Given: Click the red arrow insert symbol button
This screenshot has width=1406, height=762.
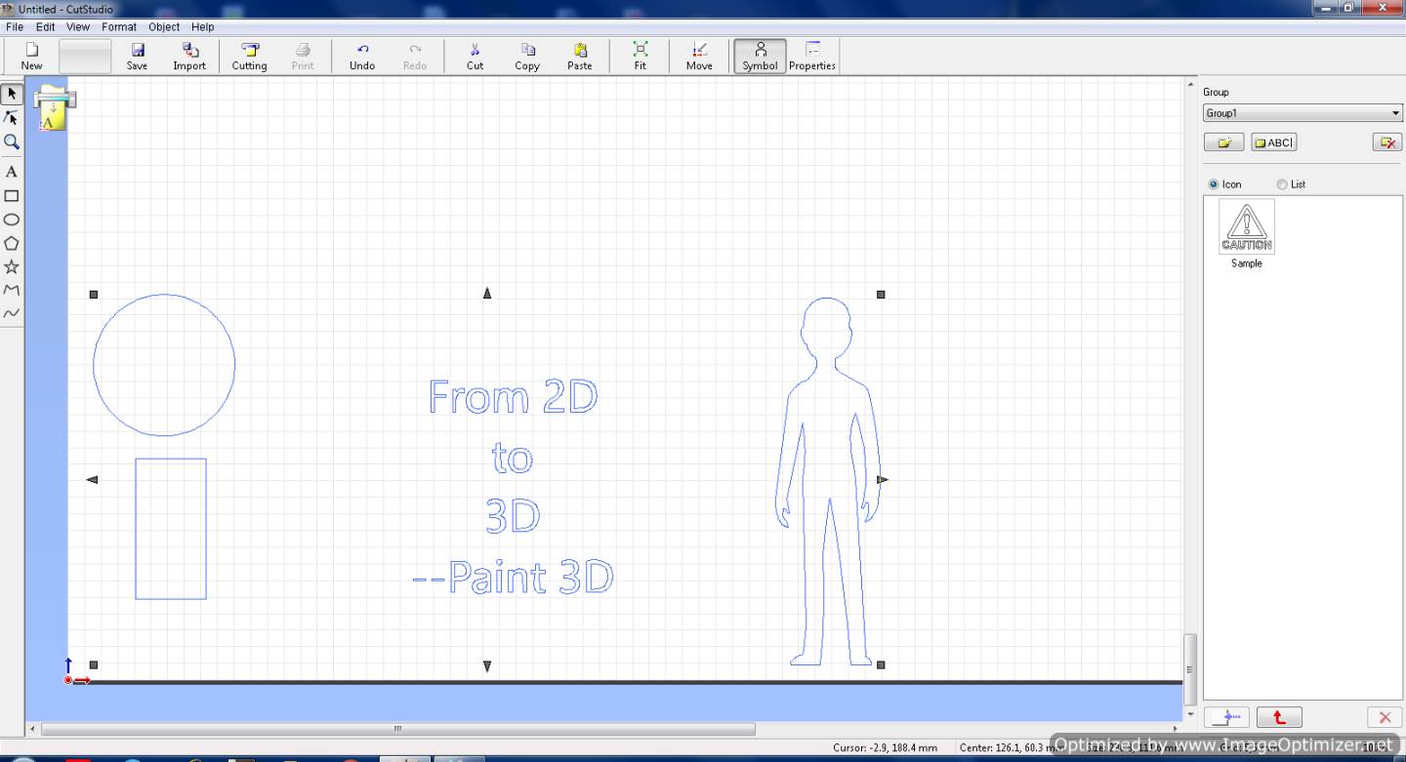Looking at the screenshot, I should tap(1279, 717).
